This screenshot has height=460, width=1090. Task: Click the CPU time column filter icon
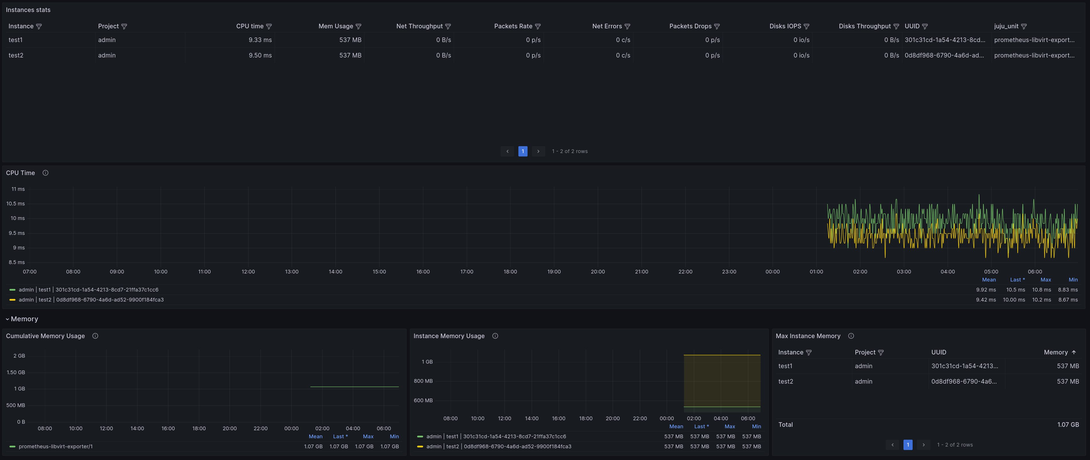pyautogui.click(x=269, y=26)
